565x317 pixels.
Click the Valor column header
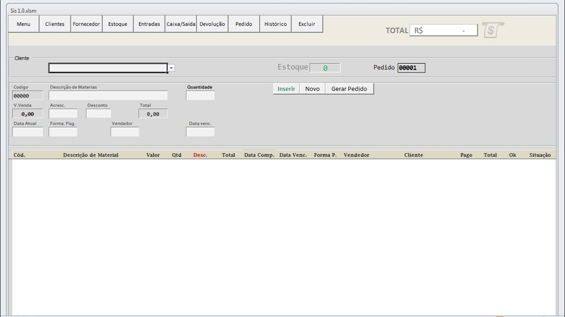(153, 155)
